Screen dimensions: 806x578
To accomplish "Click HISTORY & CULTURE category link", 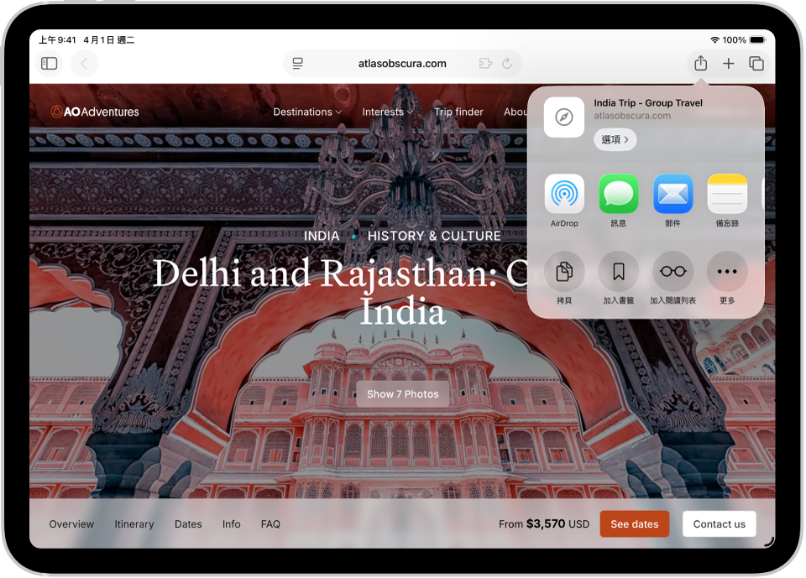I will [434, 236].
